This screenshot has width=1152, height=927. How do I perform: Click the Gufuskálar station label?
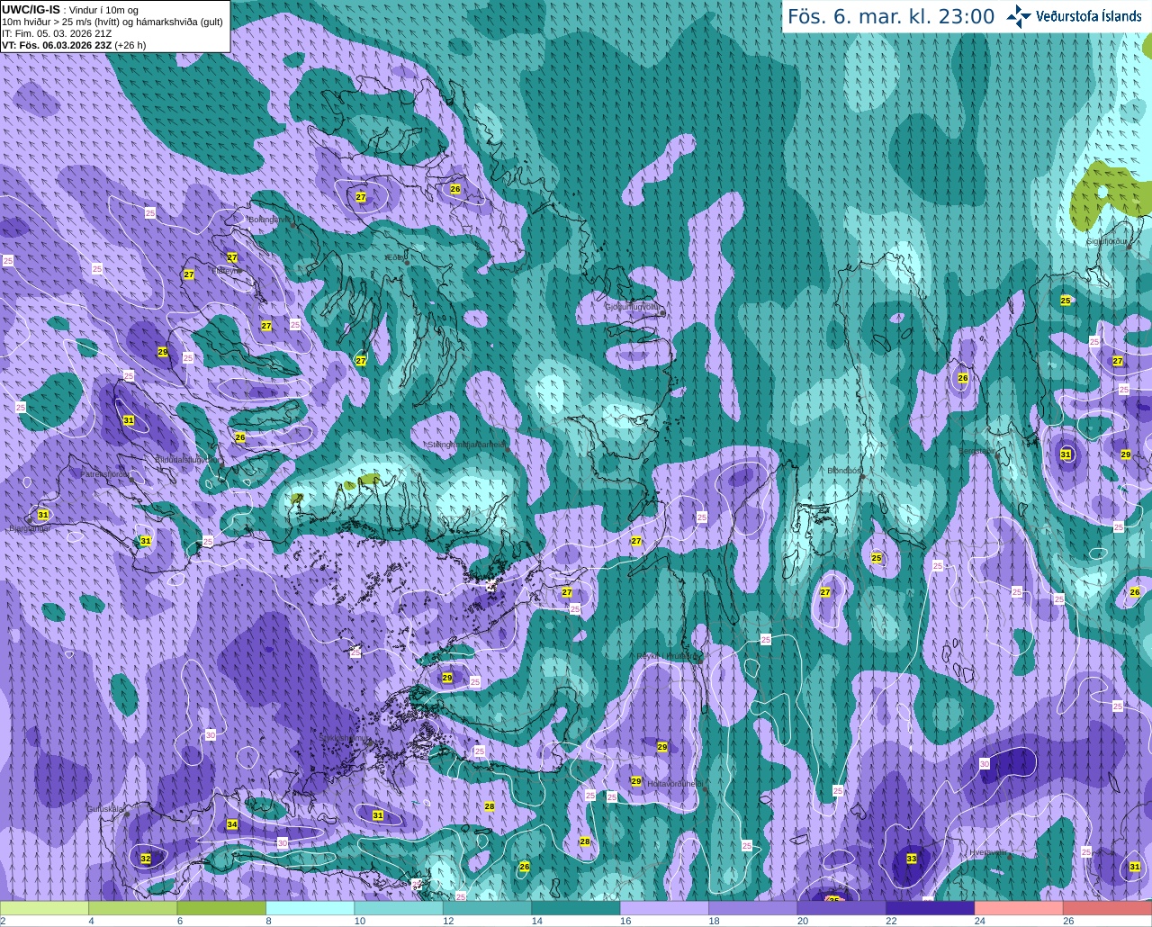click(105, 808)
